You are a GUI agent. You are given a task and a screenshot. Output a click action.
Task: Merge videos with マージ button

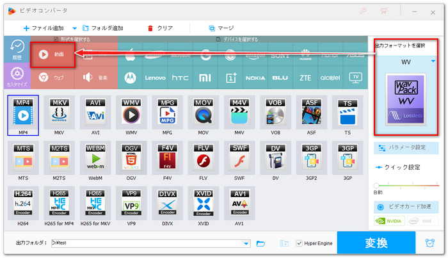221,28
